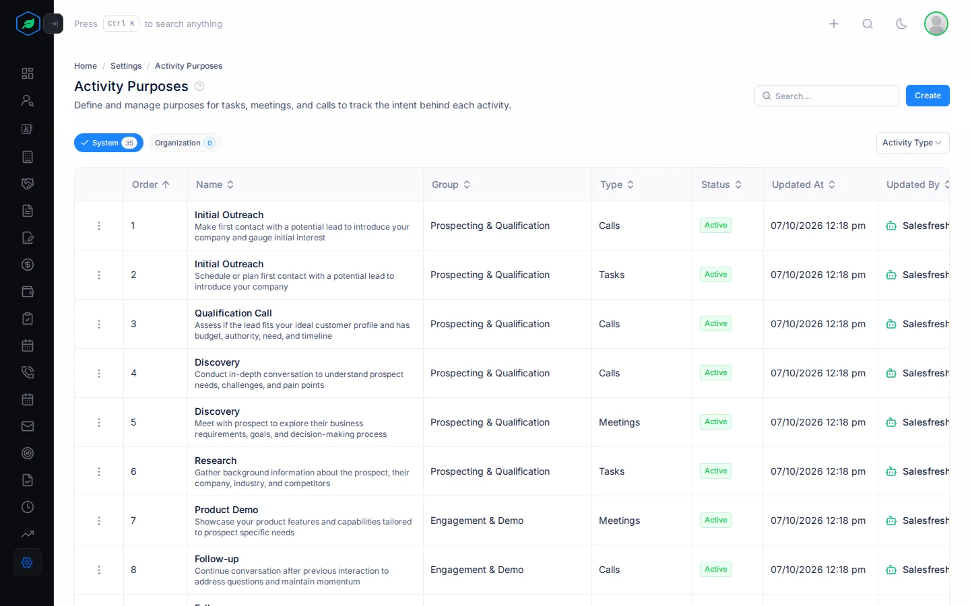This screenshot has width=970, height=606.
Task: Toggle dark mode with the moon icon
Action: click(x=901, y=24)
